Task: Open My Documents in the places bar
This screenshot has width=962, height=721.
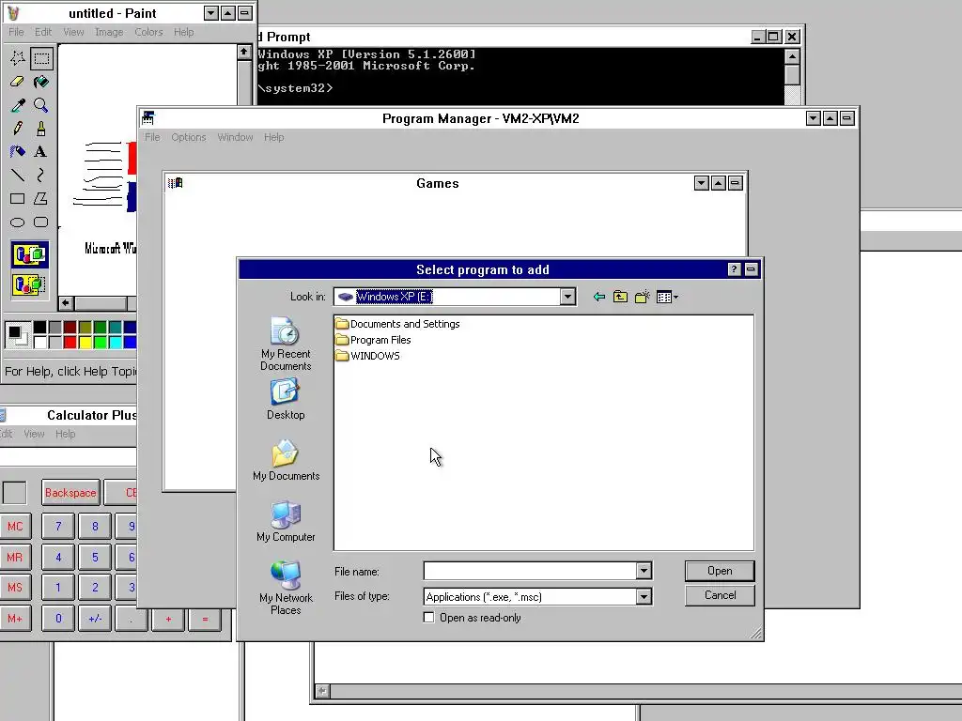Action: 286,460
